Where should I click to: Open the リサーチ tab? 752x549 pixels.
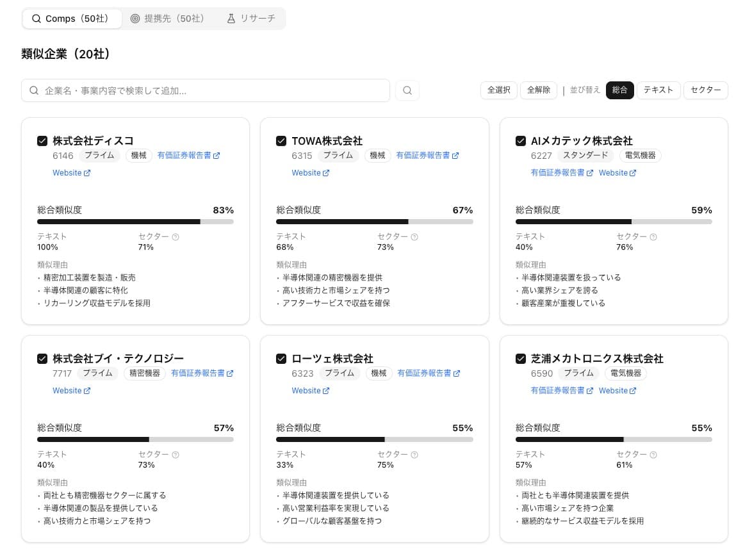coord(251,19)
